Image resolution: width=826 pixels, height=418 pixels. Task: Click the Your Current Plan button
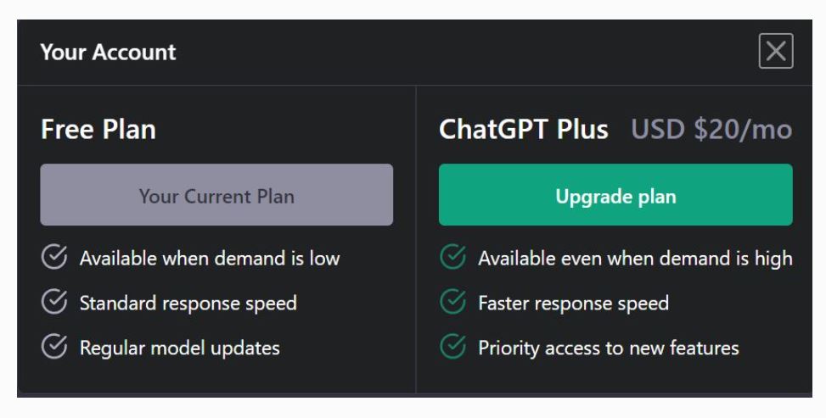216,196
